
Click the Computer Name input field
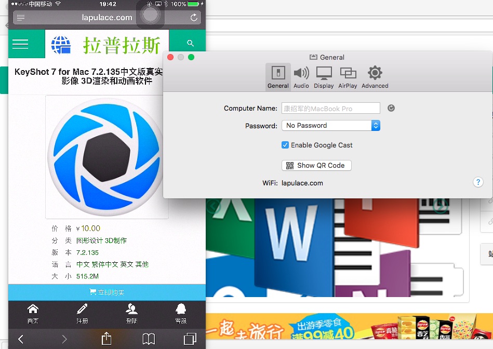pyautogui.click(x=331, y=108)
